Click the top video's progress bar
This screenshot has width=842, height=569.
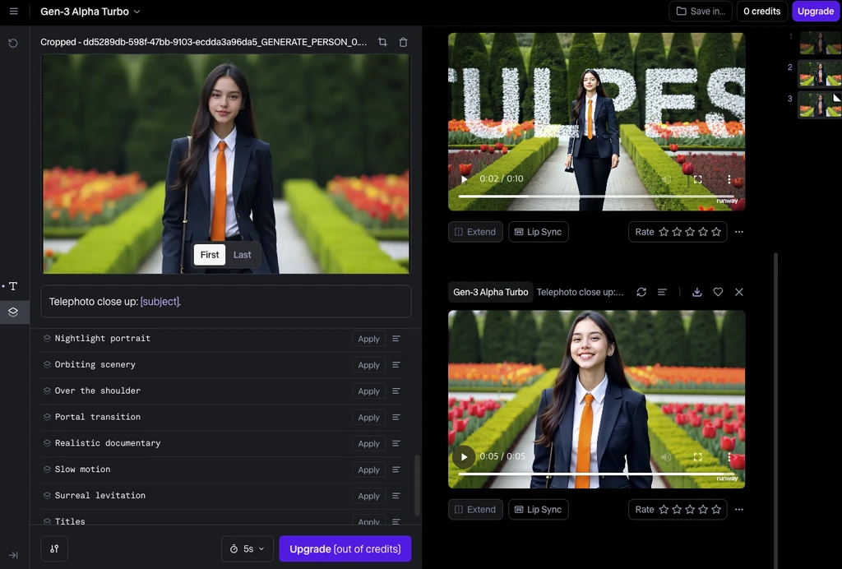(x=596, y=197)
